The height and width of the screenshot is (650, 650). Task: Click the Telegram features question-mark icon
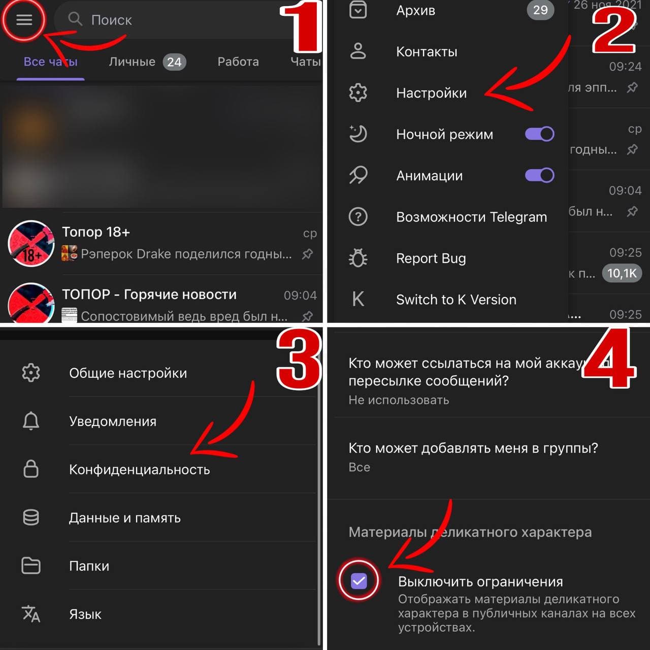[x=358, y=217]
